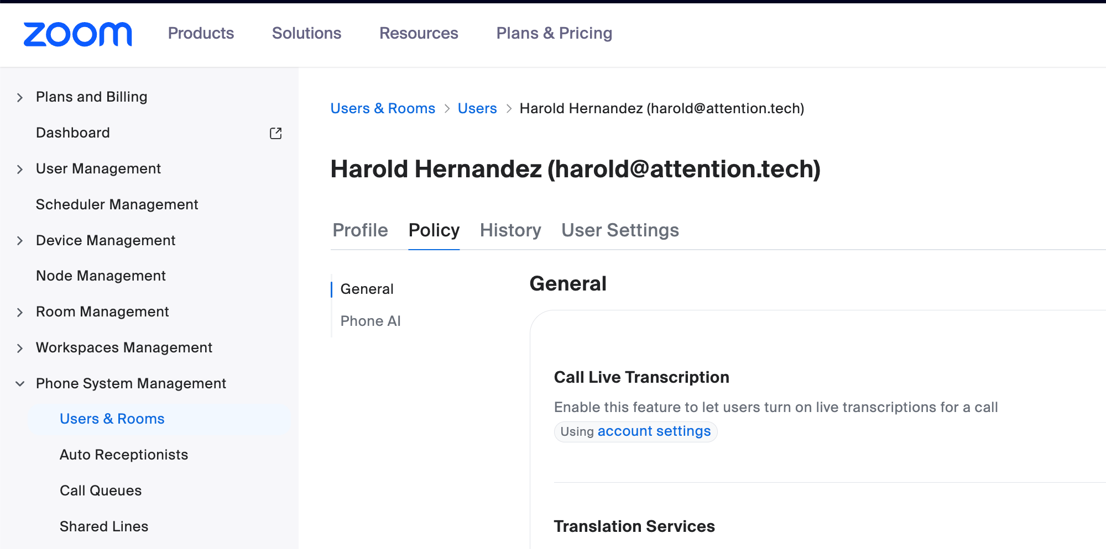This screenshot has height=549, width=1106.
Task: Open the Products menu
Action: pyautogui.click(x=201, y=33)
